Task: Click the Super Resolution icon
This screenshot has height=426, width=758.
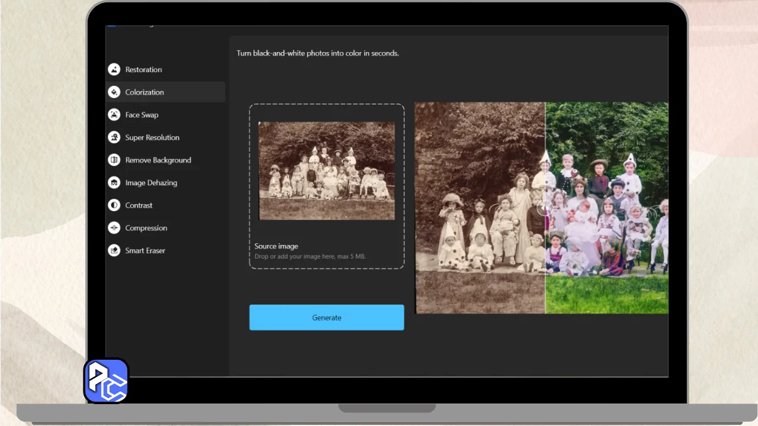Action: coord(114,137)
